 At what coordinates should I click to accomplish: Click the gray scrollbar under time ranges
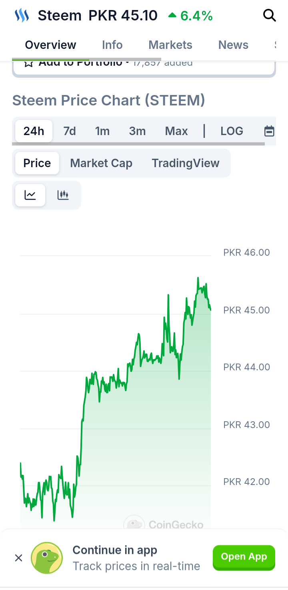click(x=138, y=143)
